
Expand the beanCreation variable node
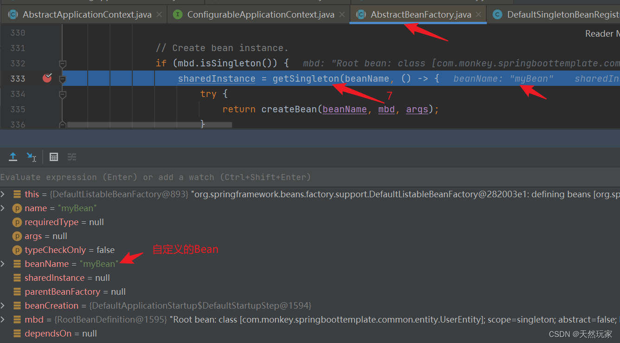(3, 305)
